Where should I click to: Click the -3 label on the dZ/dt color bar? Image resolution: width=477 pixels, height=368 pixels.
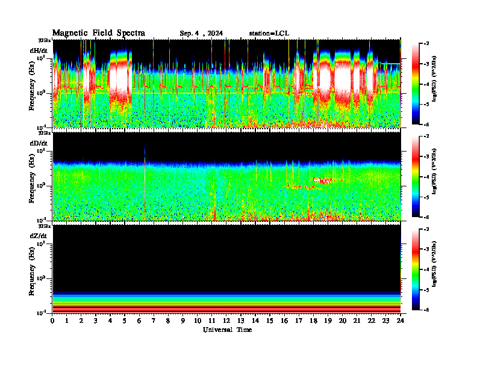(x=426, y=249)
